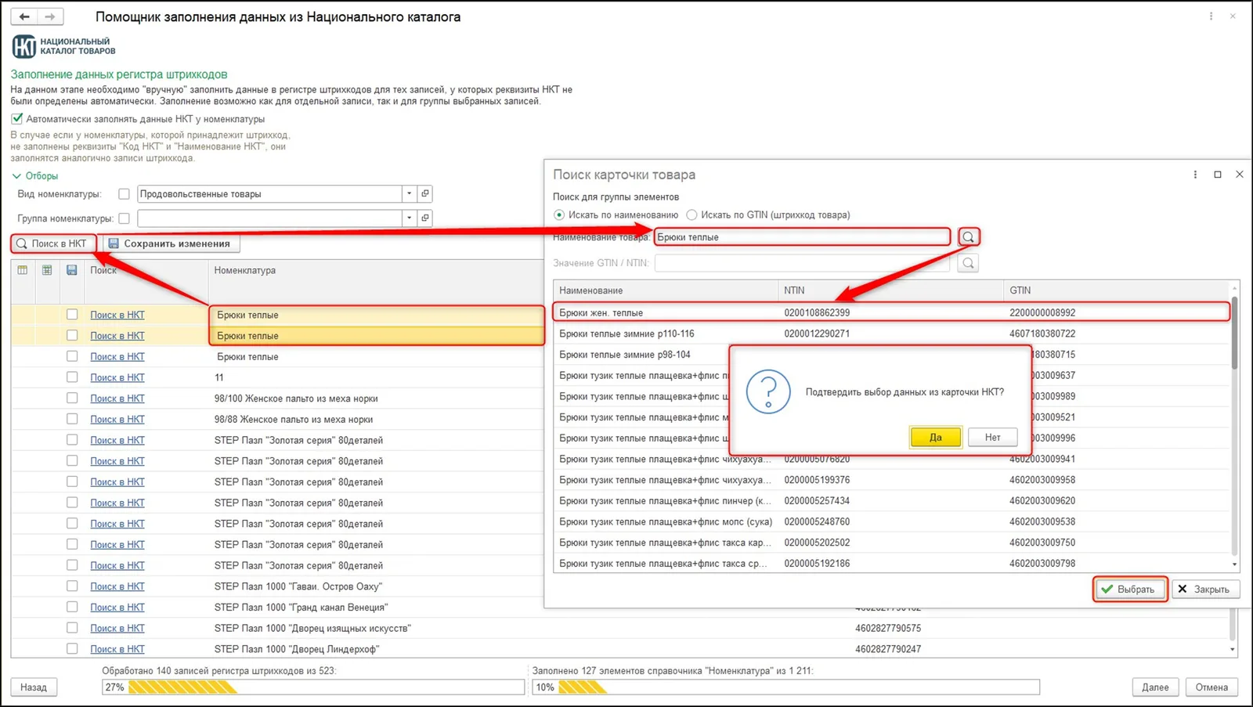Click the Далее button
1253x707 pixels.
pos(1155,687)
